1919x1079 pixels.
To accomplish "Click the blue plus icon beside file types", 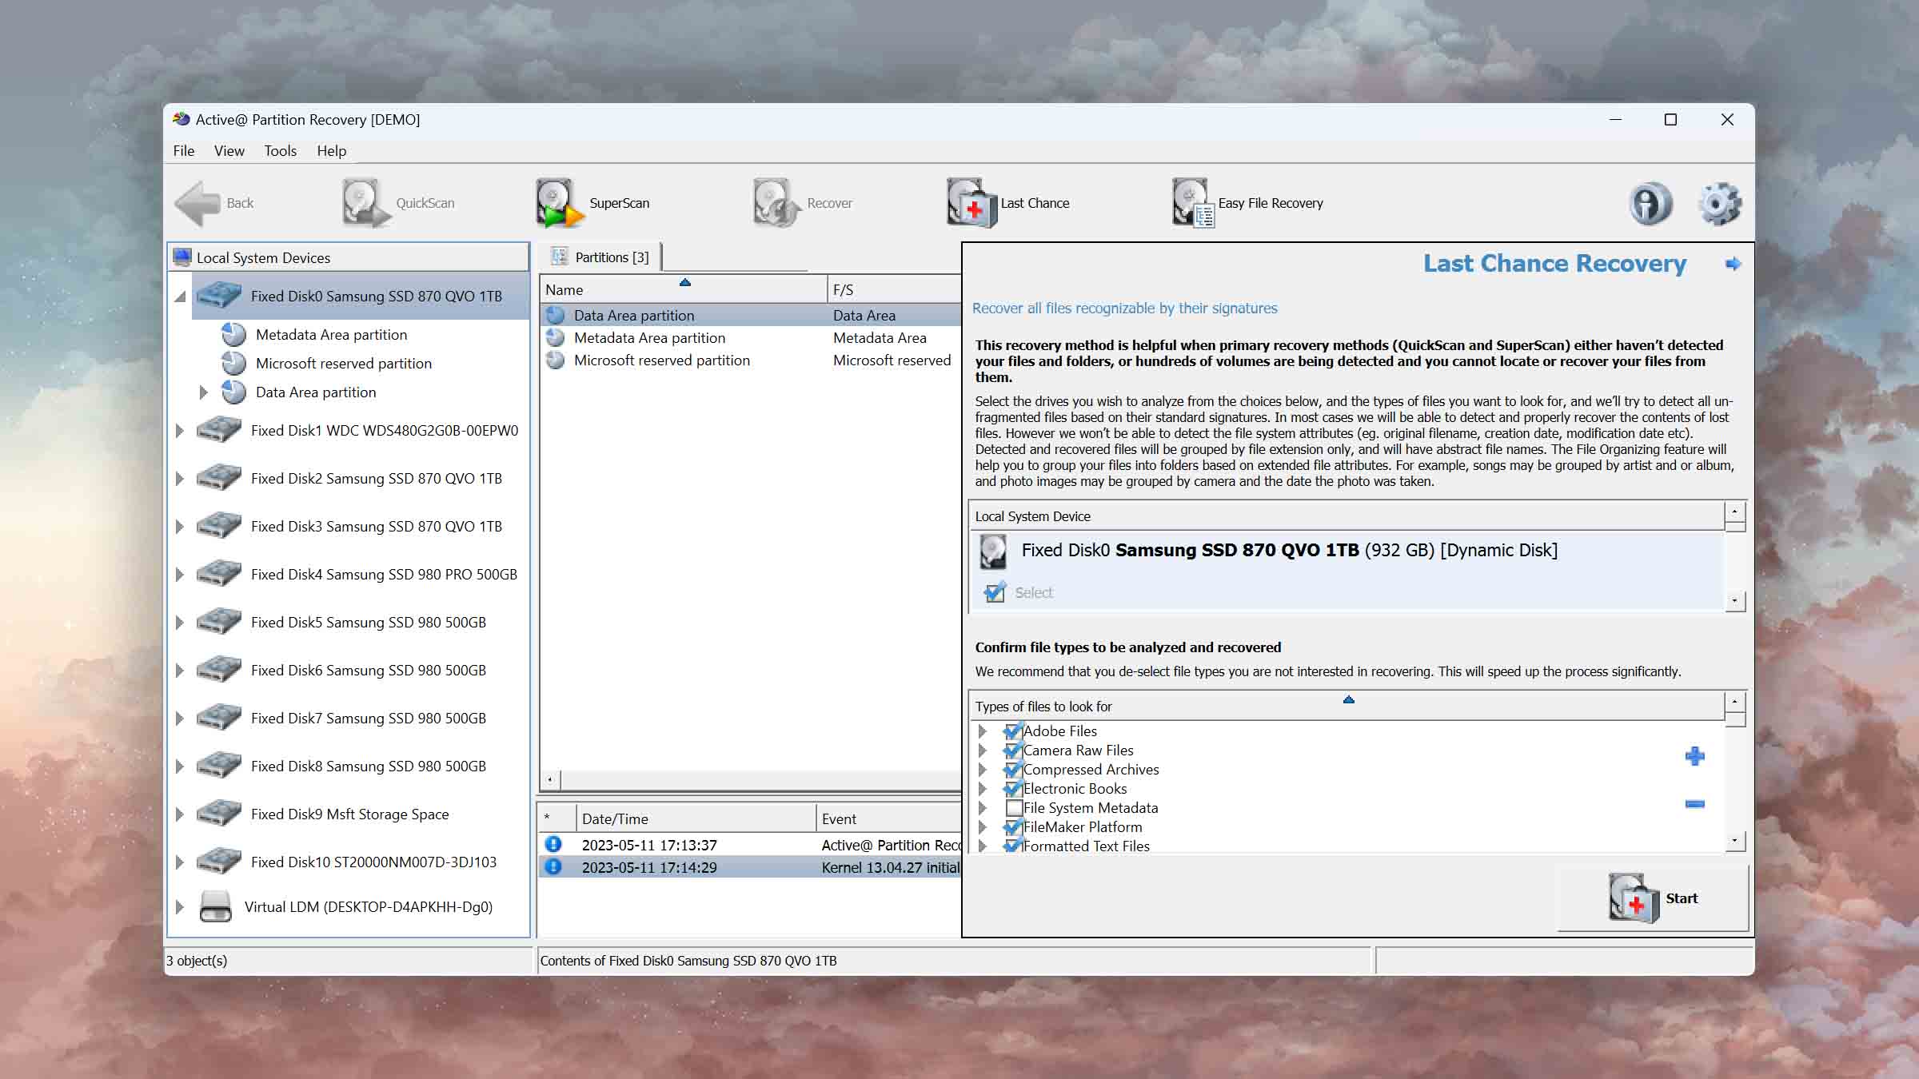I will (1694, 756).
